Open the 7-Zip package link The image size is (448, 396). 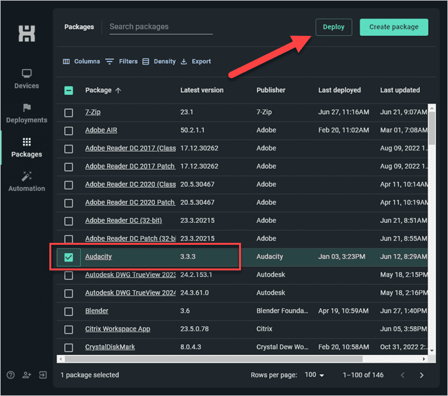pos(93,112)
